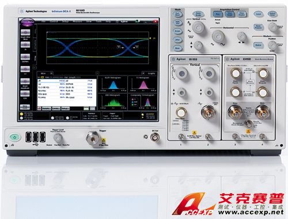Image resolution: width=288 pixels, height=219 pixels.
Task: Click the Marker button under Markers
Action: pyautogui.click(x=258, y=45)
